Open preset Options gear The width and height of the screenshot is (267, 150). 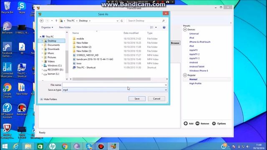pos(219,123)
